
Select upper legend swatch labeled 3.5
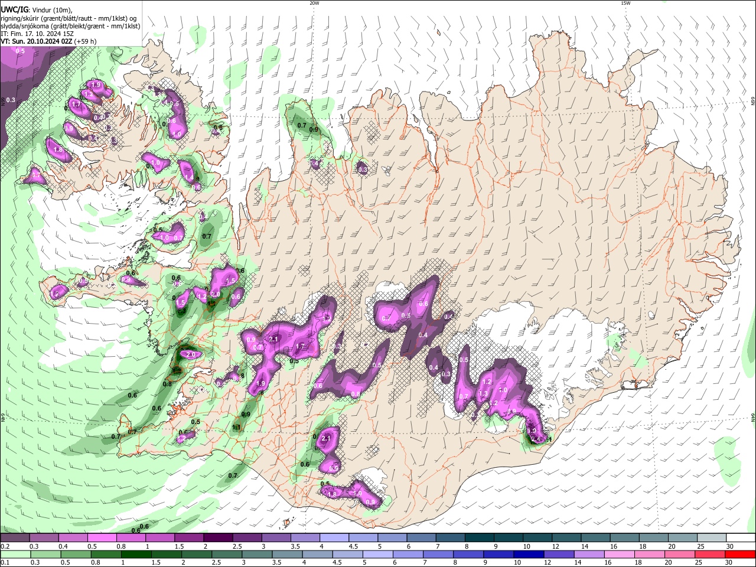coord(305,538)
